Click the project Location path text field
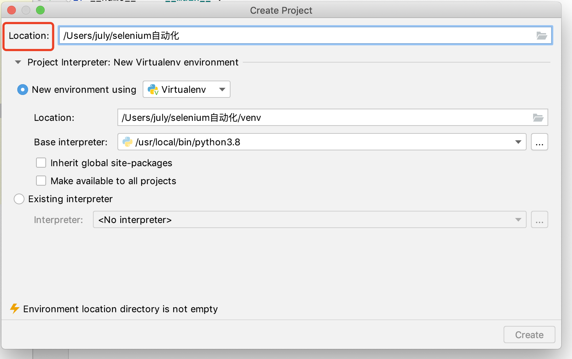This screenshot has width=572, height=359. [295, 36]
